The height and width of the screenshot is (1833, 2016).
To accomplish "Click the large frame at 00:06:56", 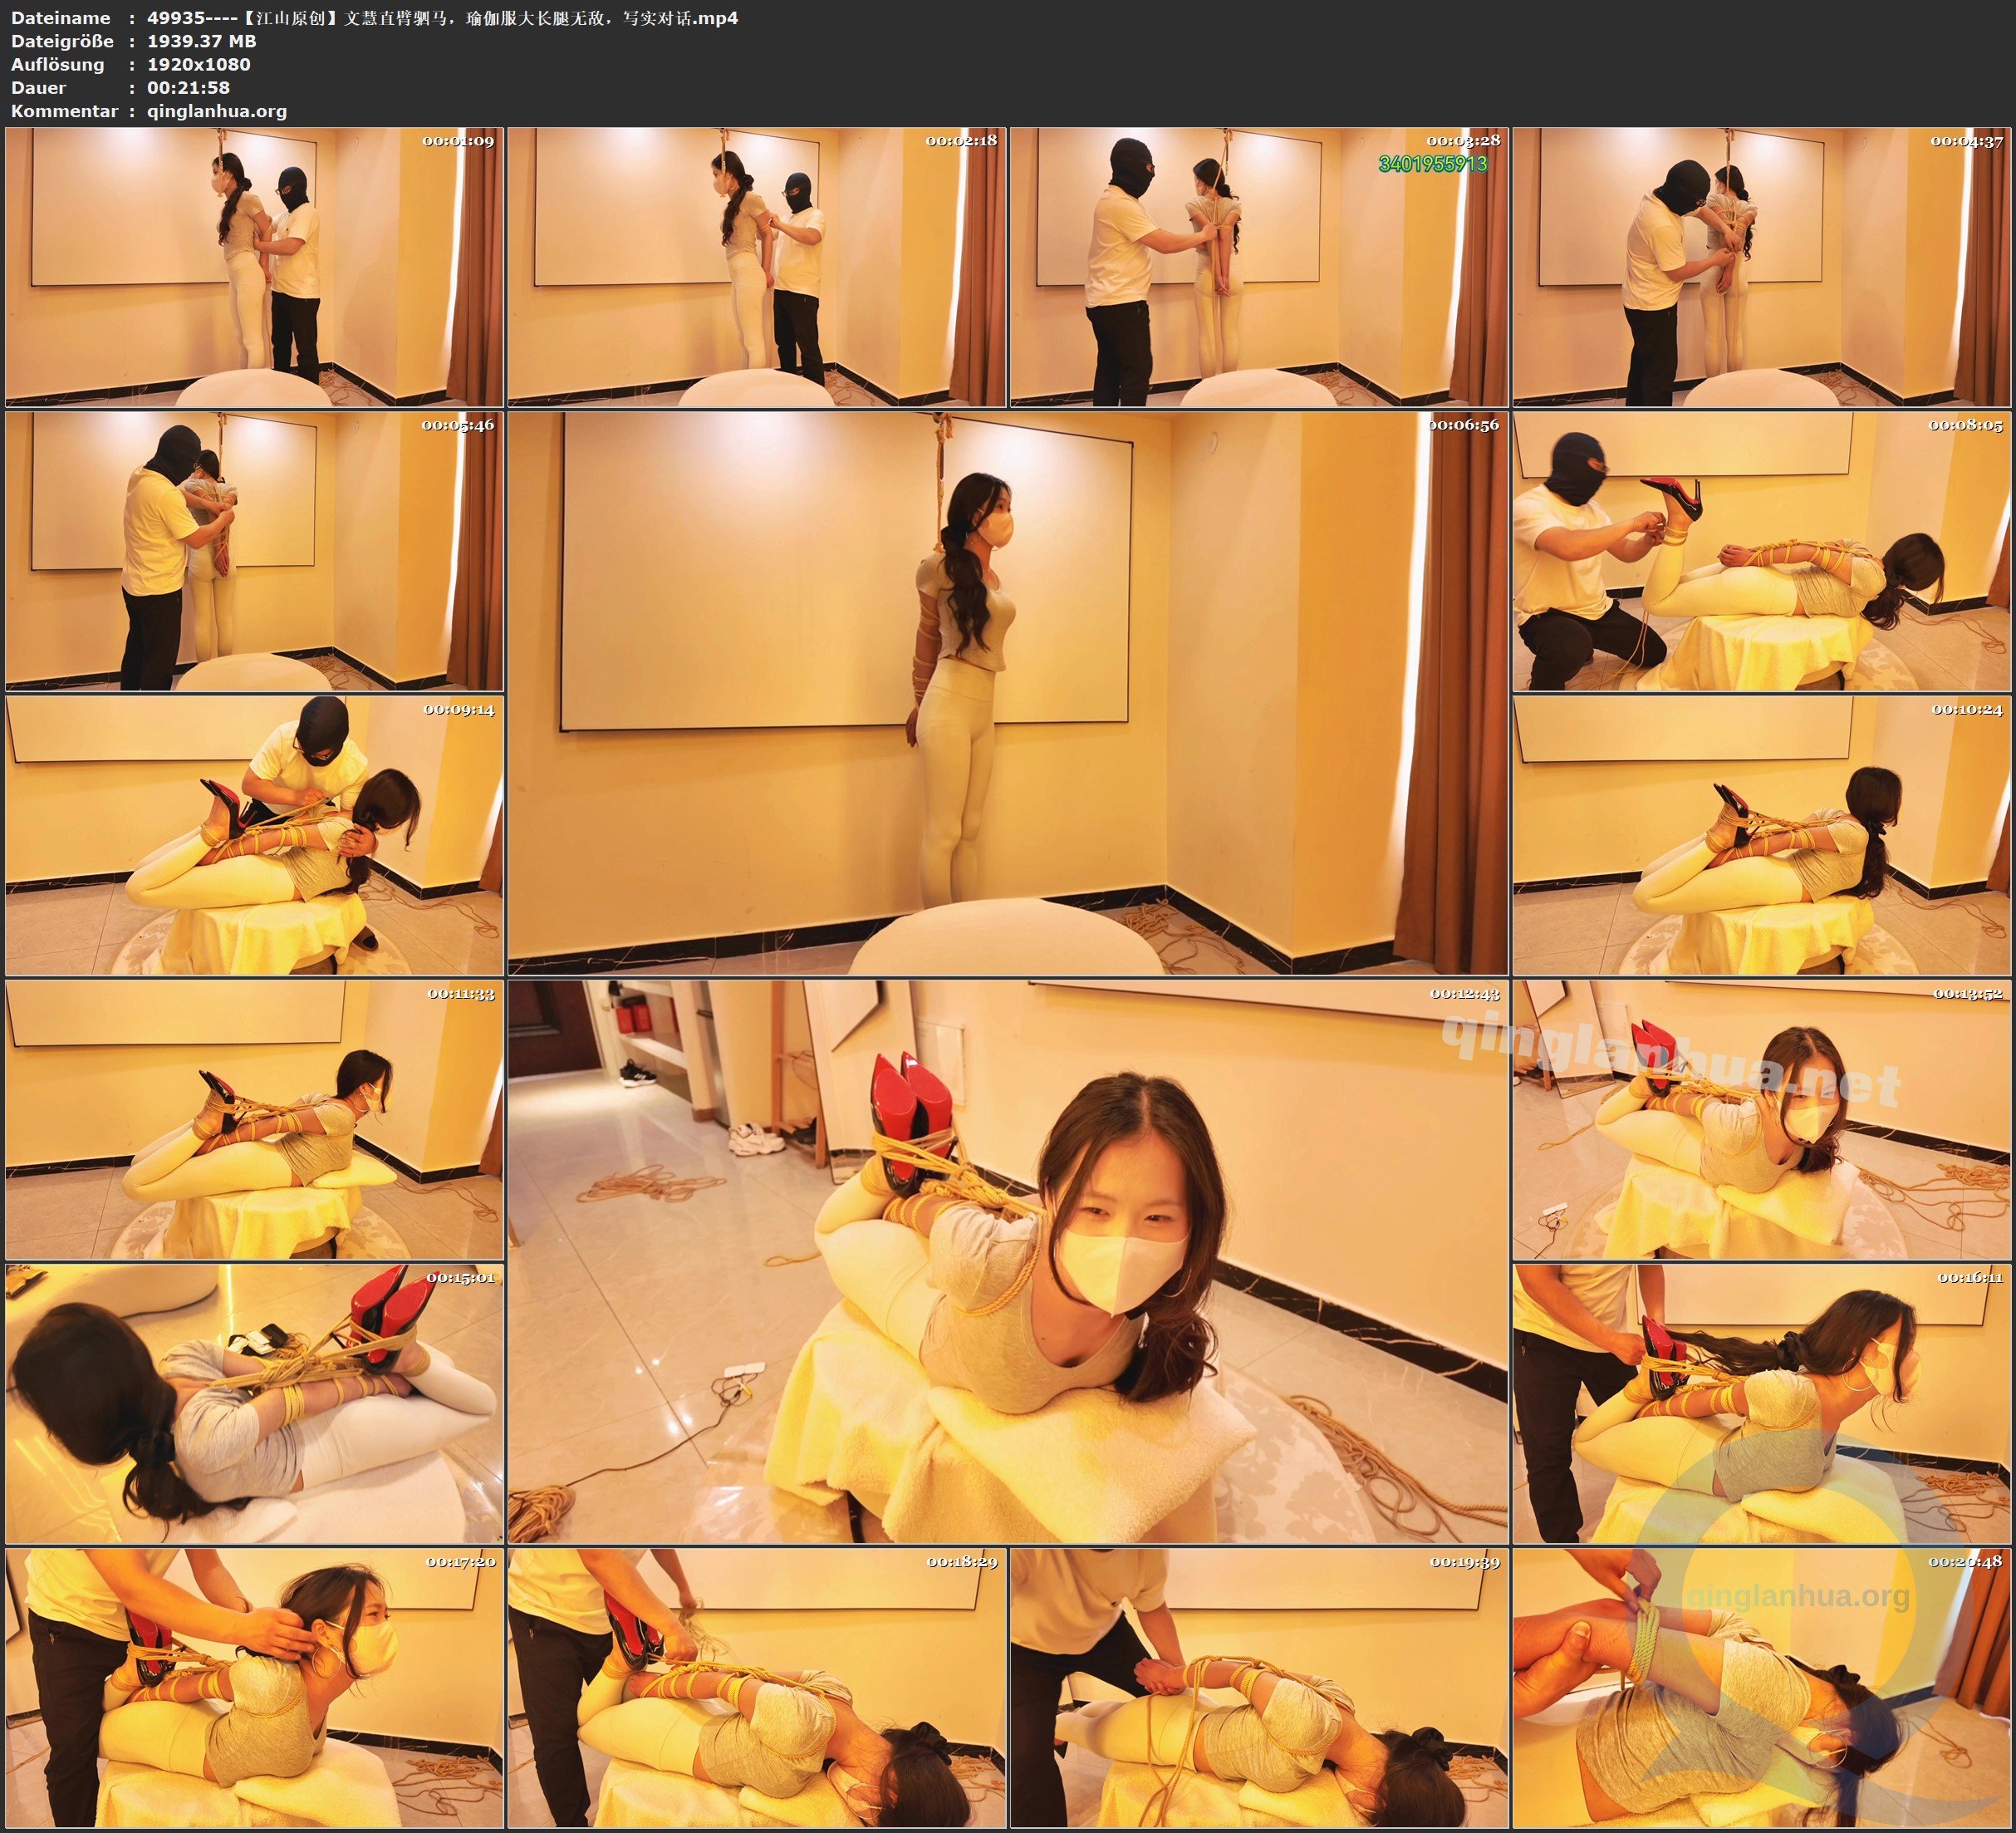I will coord(1007,692).
